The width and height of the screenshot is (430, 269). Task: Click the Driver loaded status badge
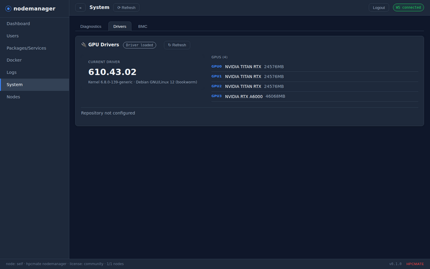[140, 45]
